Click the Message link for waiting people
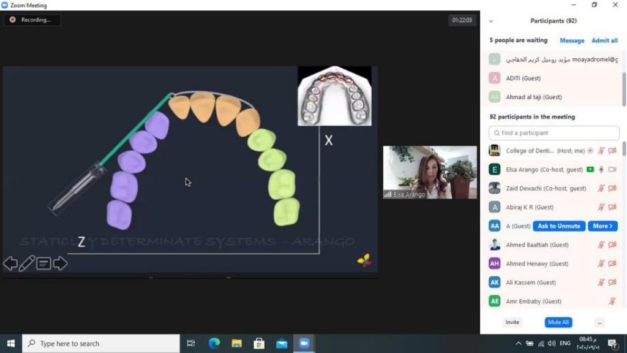Screen dimensions: 627x353 [x=572, y=40]
